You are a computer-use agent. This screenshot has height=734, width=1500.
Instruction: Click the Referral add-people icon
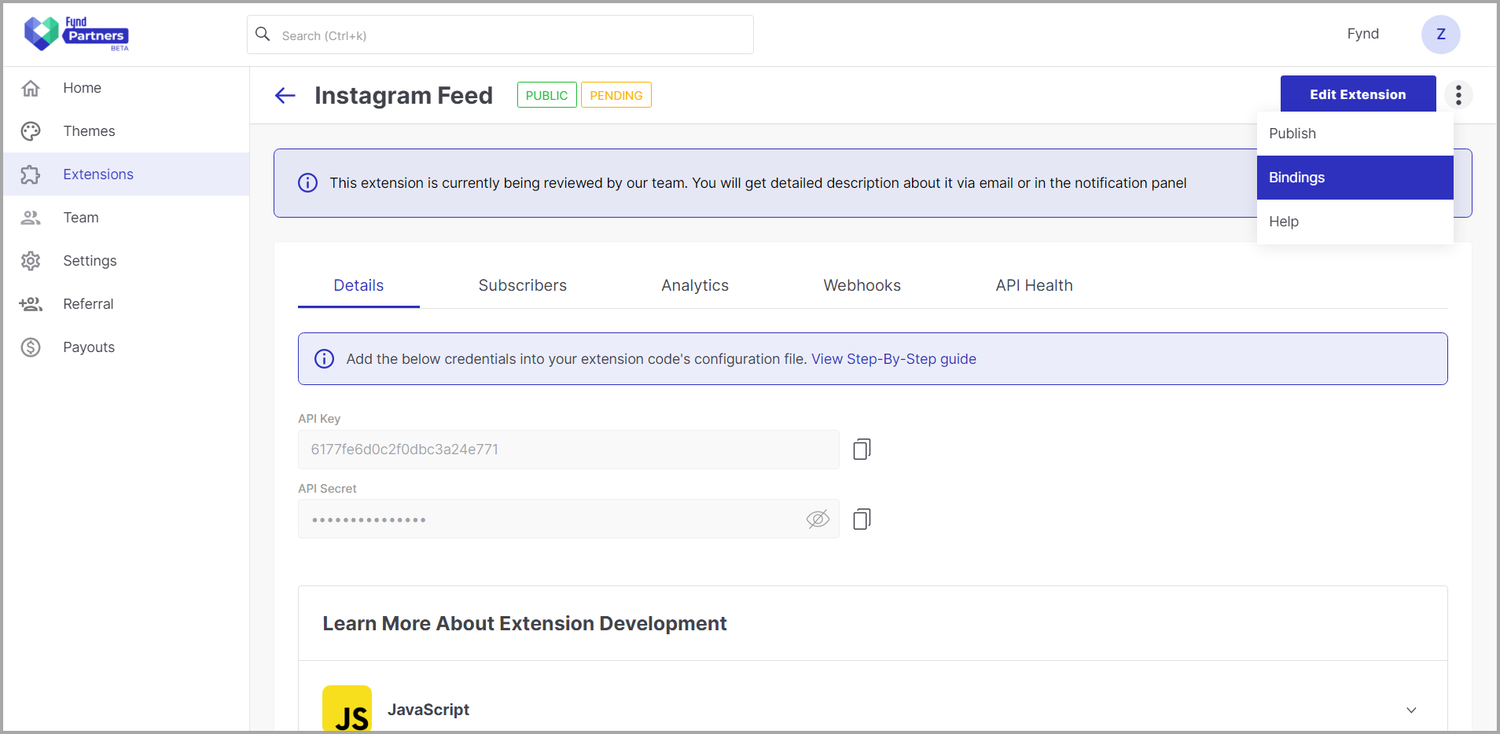coord(31,304)
